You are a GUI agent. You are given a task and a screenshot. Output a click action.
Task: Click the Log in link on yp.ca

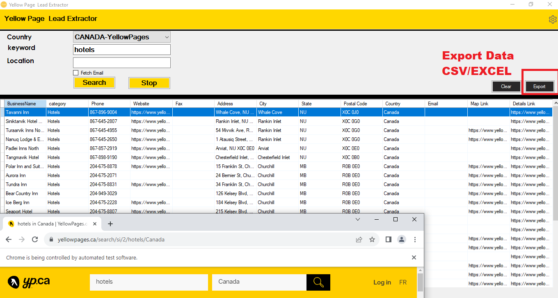coord(382,282)
